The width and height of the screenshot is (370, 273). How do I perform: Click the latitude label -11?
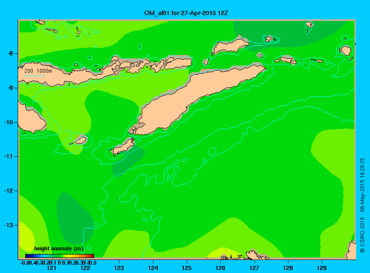pos(9,156)
